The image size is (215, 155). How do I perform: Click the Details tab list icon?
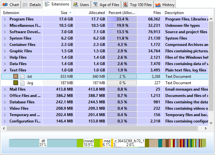[25, 5]
